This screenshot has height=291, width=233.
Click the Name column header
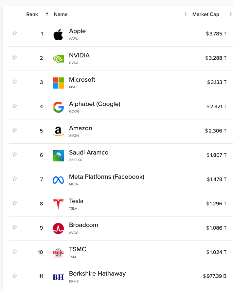click(61, 14)
